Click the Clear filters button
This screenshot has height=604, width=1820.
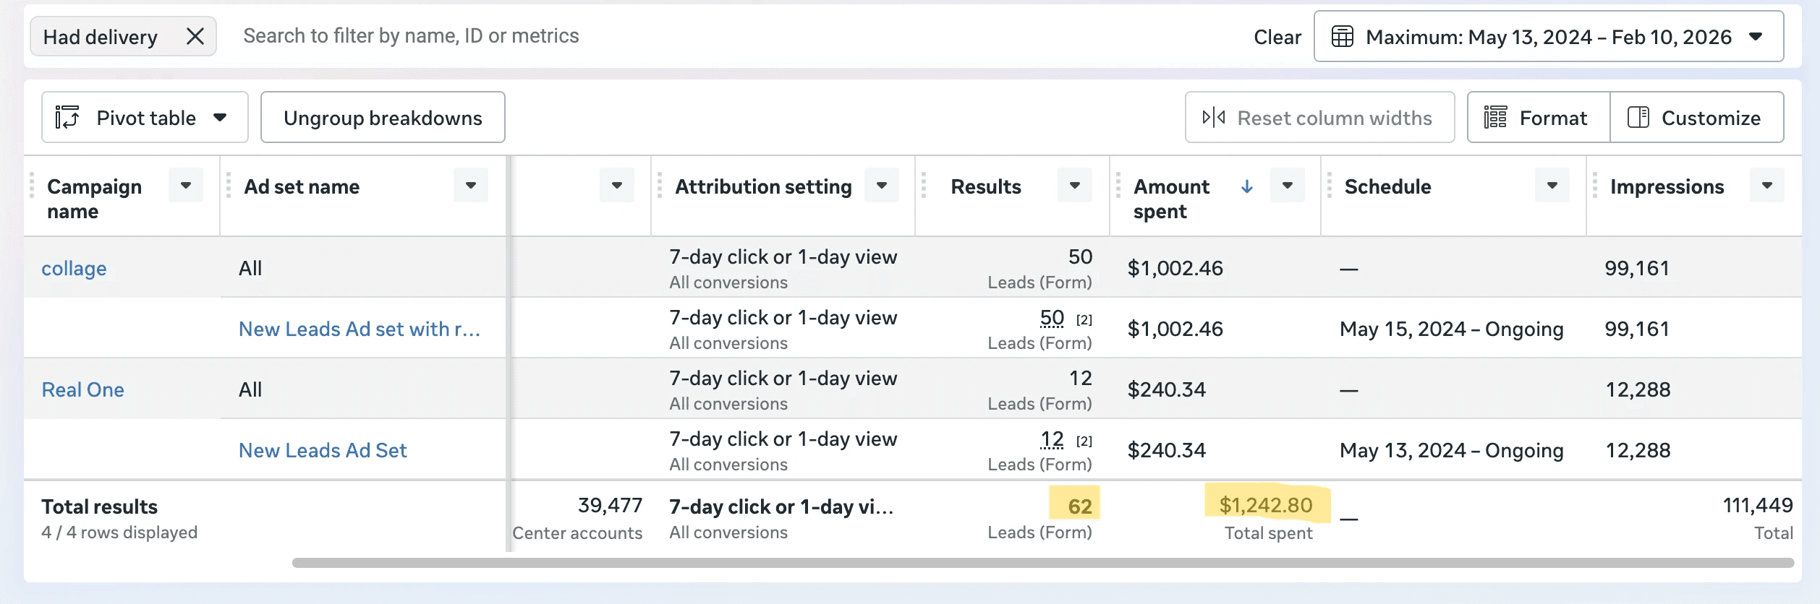click(1277, 37)
